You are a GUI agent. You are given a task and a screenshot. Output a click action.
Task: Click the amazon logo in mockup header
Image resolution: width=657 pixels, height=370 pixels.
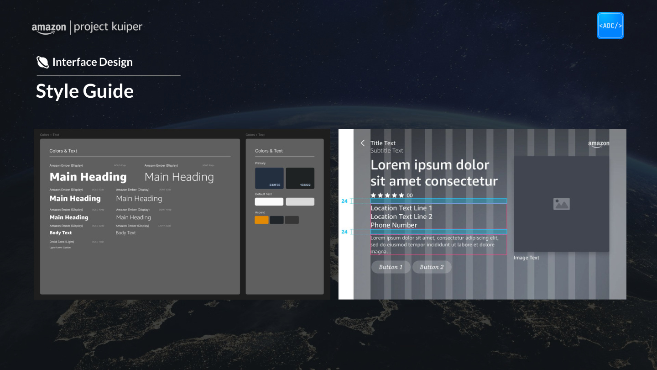click(x=599, y=144)
